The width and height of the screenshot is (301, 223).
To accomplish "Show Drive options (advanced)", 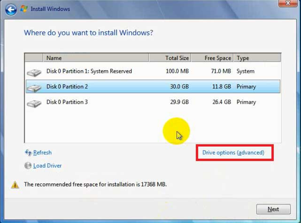I will click(x=233, y=153).
